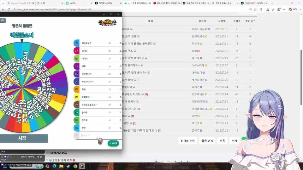Click the 작성일 column header

click(x=222, y=21)
